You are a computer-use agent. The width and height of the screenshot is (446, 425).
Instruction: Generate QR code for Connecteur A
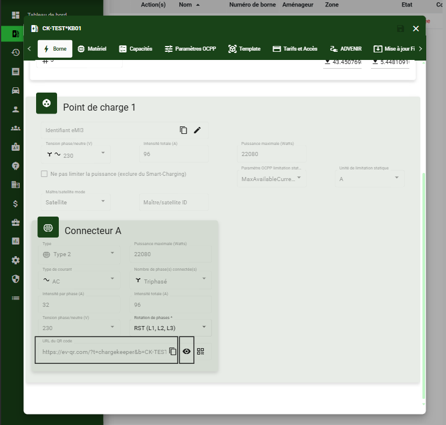point(201,352)
